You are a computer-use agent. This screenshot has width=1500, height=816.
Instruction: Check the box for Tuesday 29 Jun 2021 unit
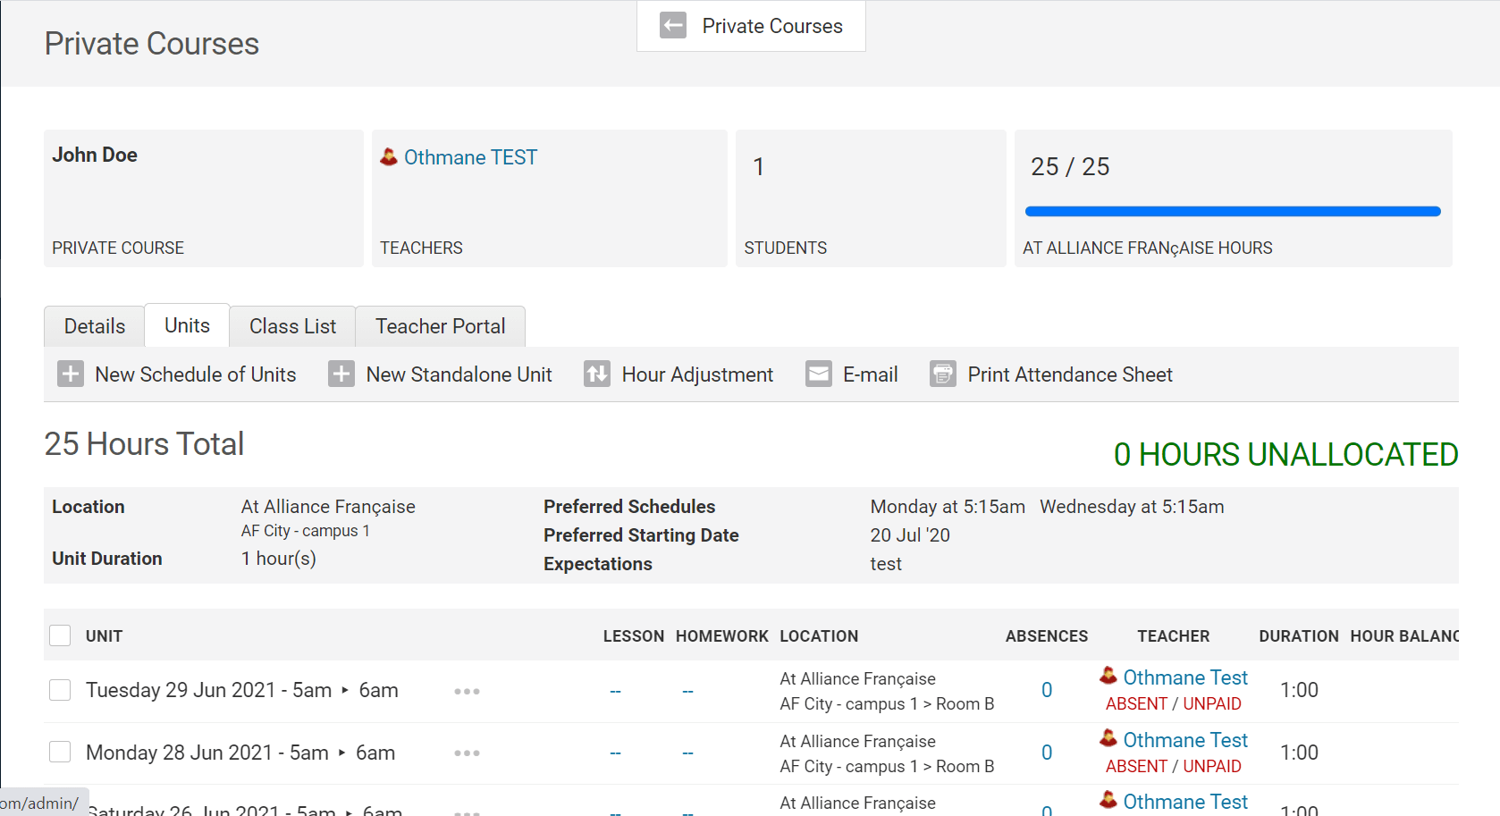(x=60, y=690)
